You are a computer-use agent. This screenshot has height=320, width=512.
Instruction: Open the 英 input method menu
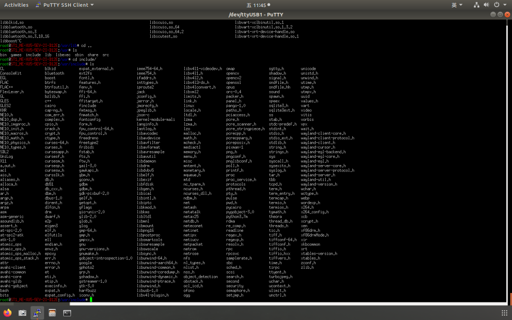(457, 5)
